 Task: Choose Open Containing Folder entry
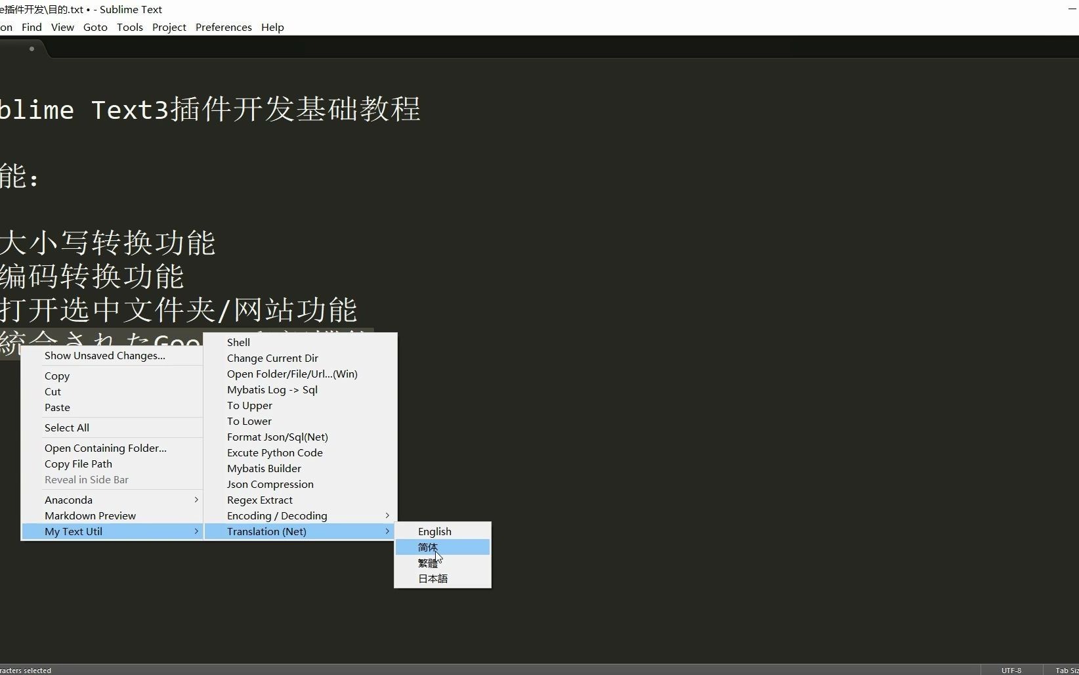coord(112,448)
